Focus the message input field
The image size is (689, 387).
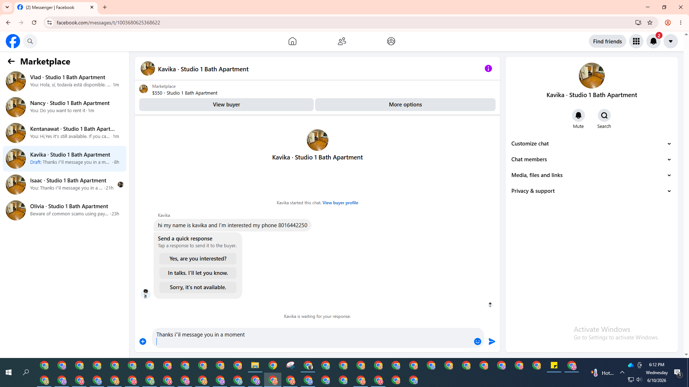(x=313, y=338)
